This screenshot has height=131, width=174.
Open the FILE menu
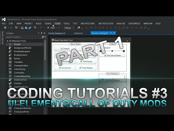coord(4,23)
